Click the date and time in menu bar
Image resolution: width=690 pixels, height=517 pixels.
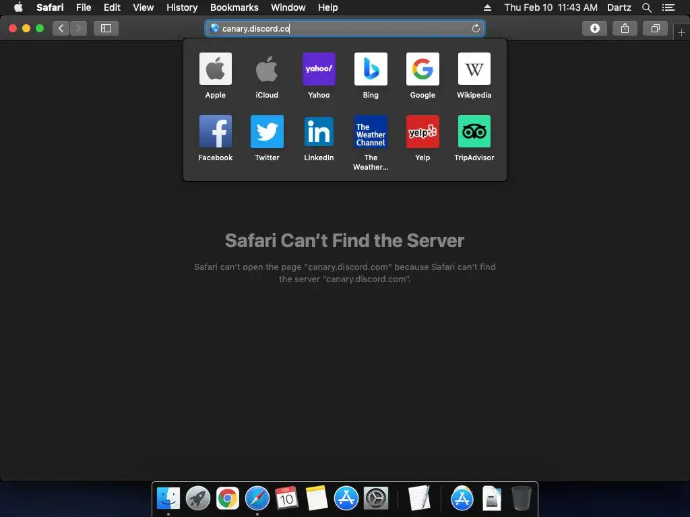(x=551, y=7)
